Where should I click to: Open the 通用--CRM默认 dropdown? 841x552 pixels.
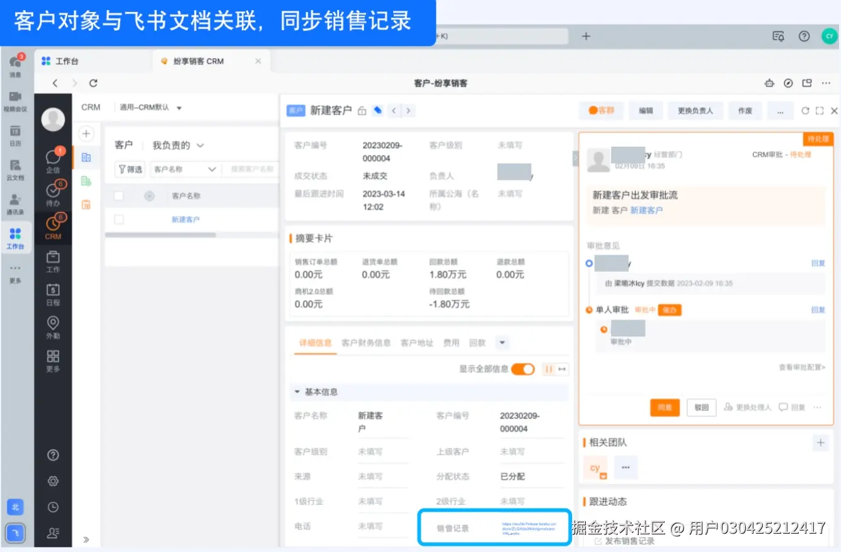coord(149,106)
